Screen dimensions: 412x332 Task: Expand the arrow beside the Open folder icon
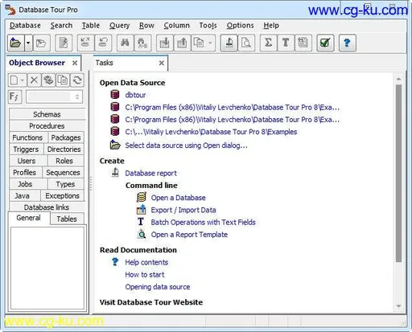click(x=28, y=43)
